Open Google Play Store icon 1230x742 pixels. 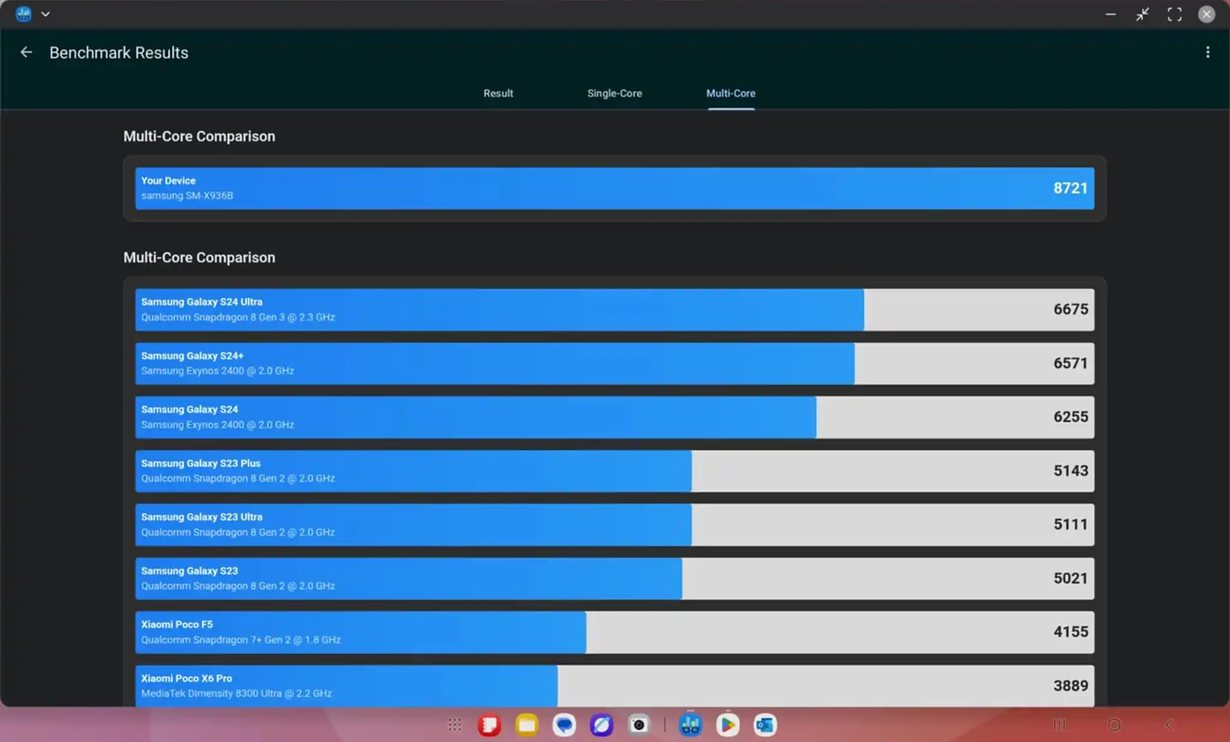pos(727,725)
